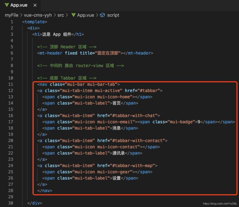Click the Vue logo icon on the tab
239x207 pixels.
coord(7,5)
